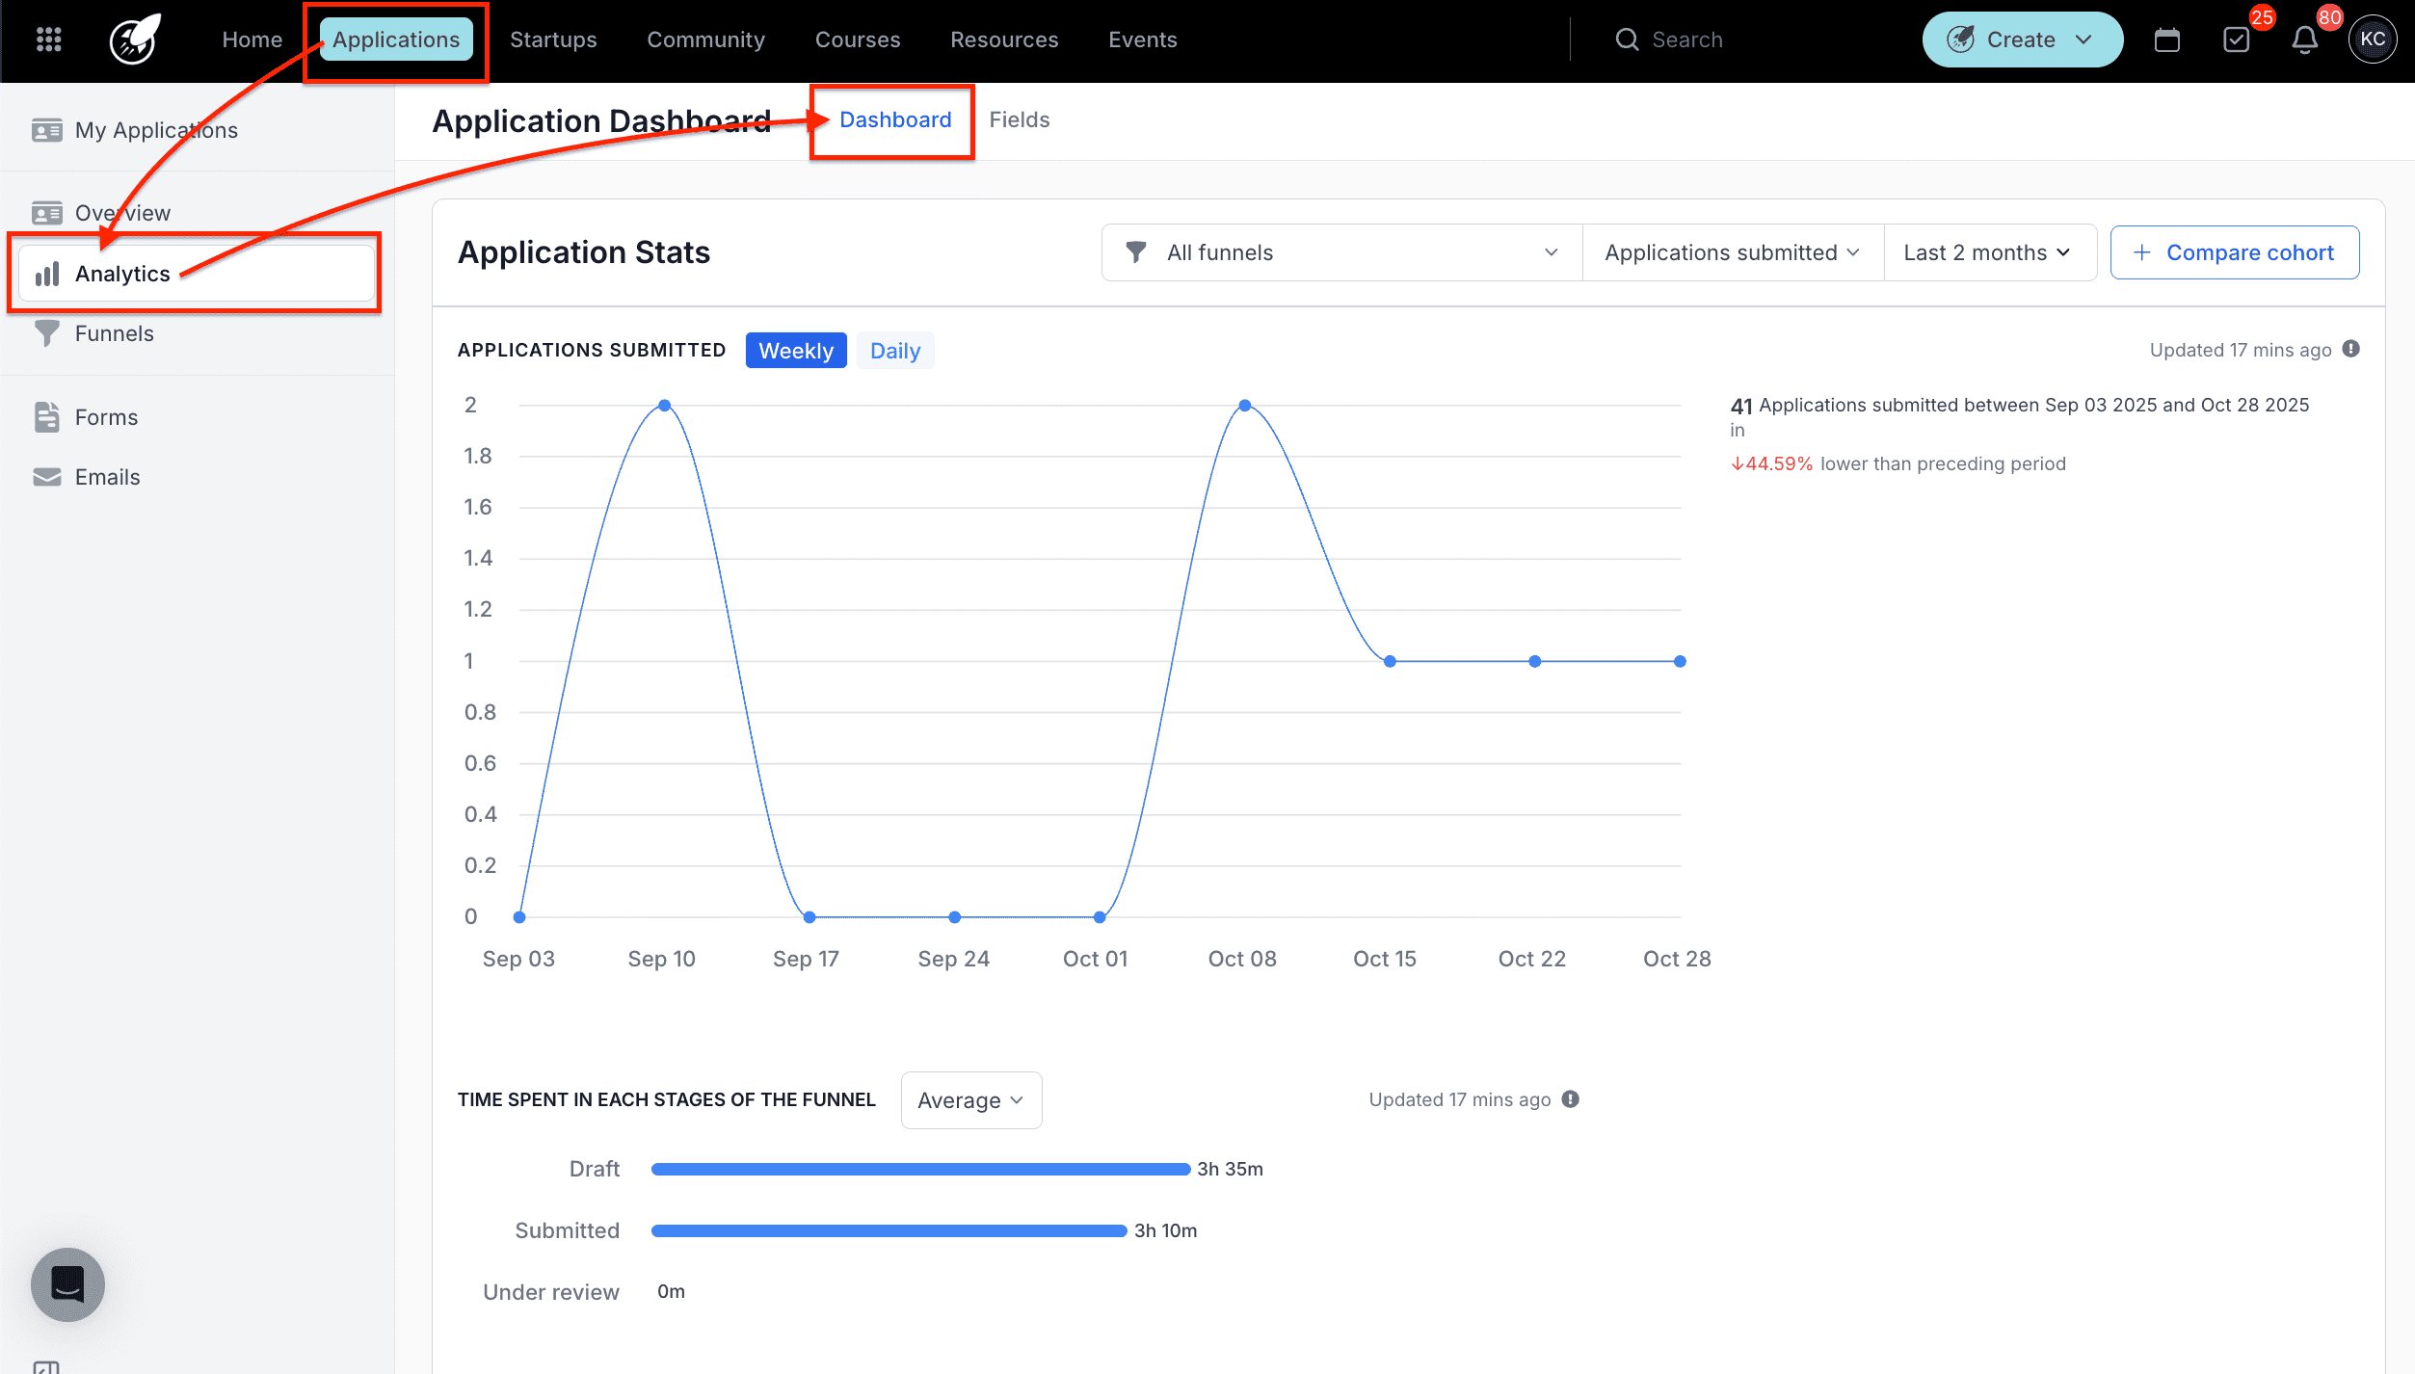Click the Compare cohort button
The image size is (2415, 1374).
pyautogui.click(x=2235, y=251)
